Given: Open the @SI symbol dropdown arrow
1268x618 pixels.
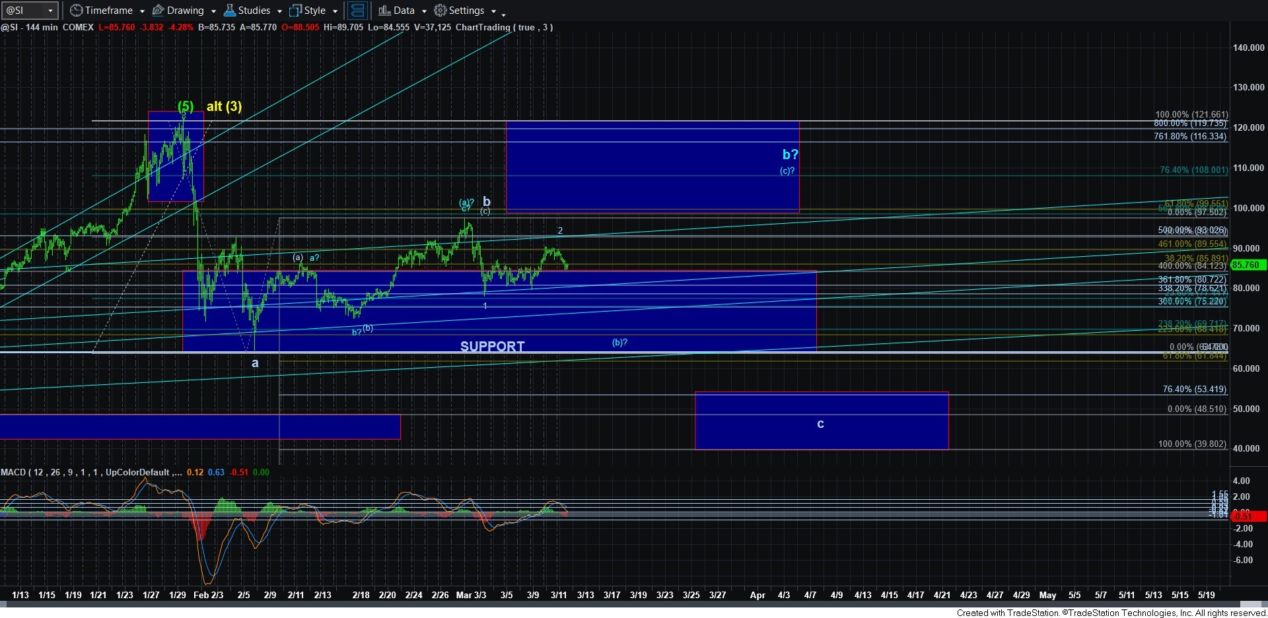Looking at the screenshot, I should tap(50, 11).
